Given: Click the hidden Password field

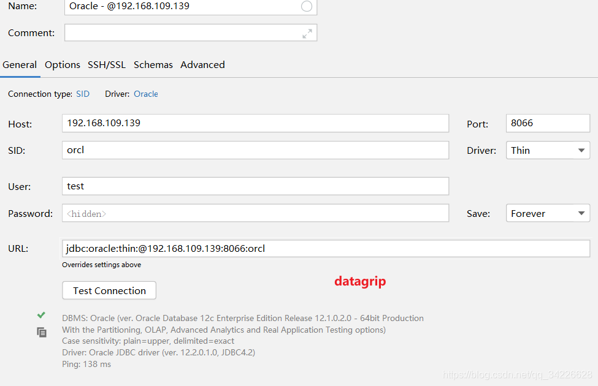Looking at the screenshot, I should pos(255,213).
